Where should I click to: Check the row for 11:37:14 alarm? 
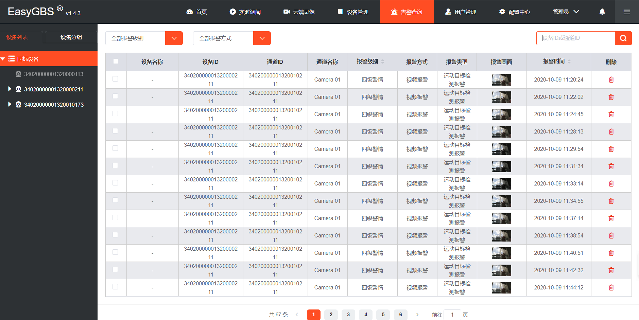click(115, 217)
